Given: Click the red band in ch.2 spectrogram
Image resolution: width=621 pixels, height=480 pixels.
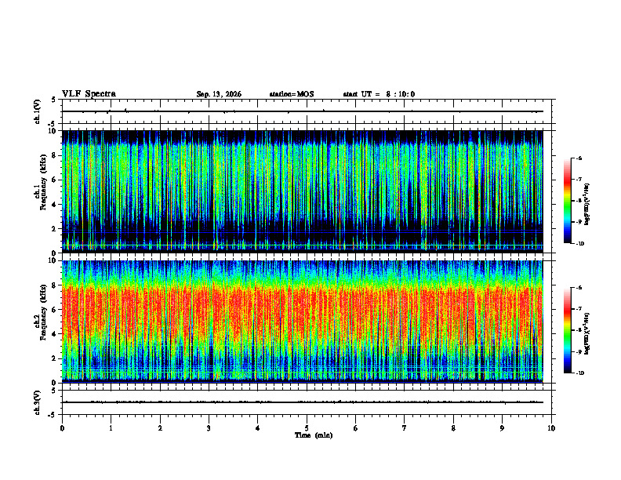Looking at the screenshot, I should click(303, 311).
